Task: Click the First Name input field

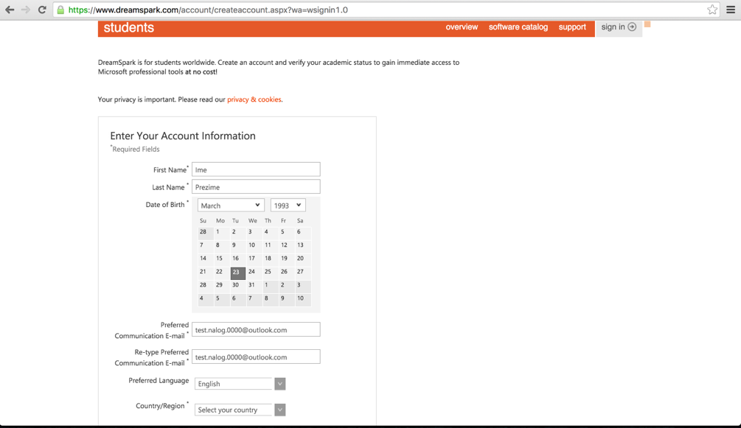Action: [x=256, y=169]
